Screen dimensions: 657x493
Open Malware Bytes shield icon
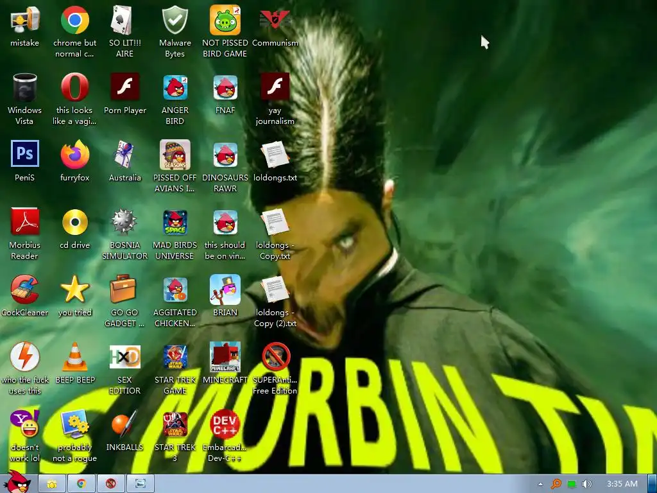[x=175, y=20]
